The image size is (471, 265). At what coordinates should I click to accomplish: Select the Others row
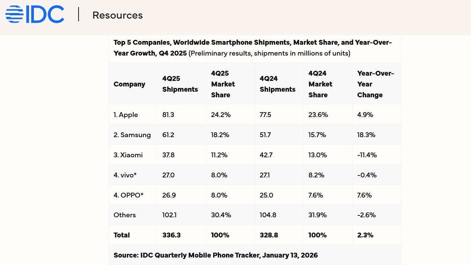(124, 215)
